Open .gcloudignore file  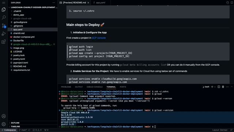33,22
